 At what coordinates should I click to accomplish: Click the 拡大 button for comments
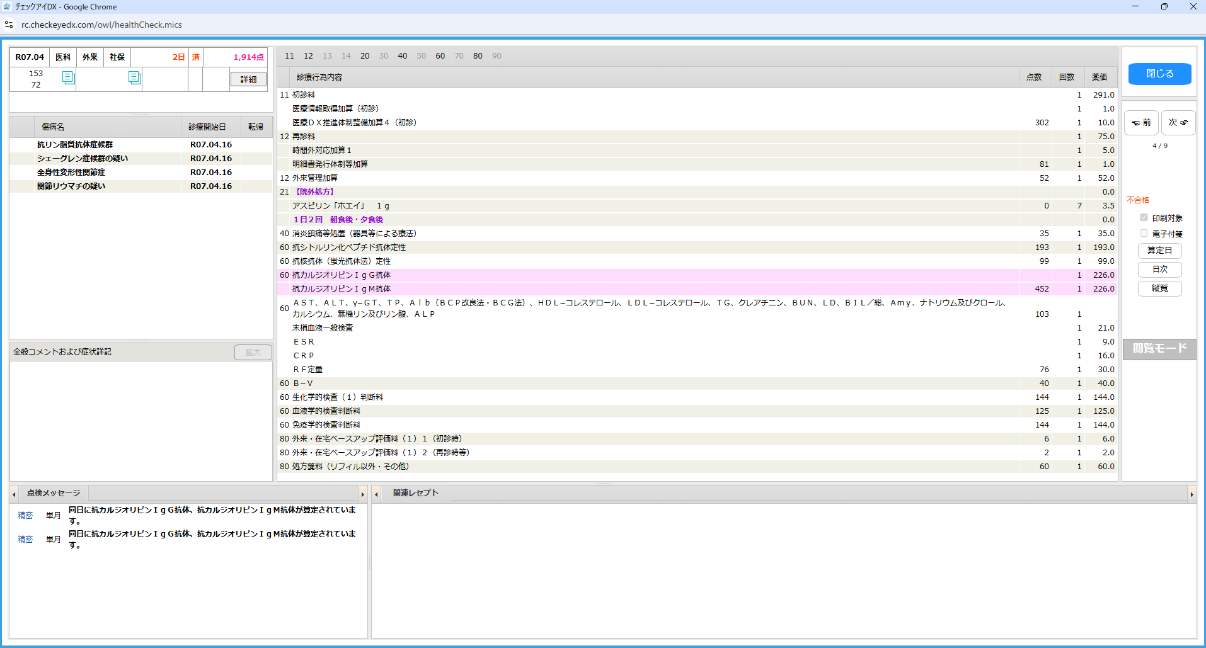coord(253,353)
